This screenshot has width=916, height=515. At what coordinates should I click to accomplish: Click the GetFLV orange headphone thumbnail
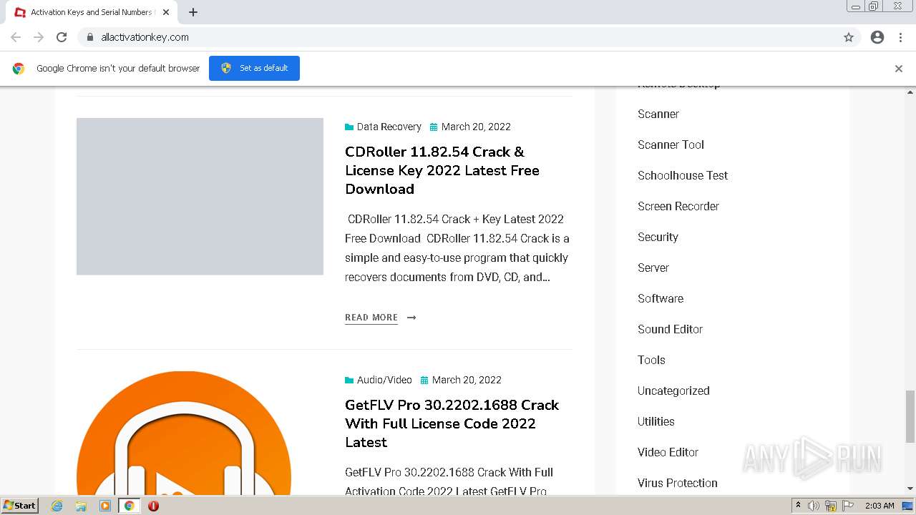184,433
